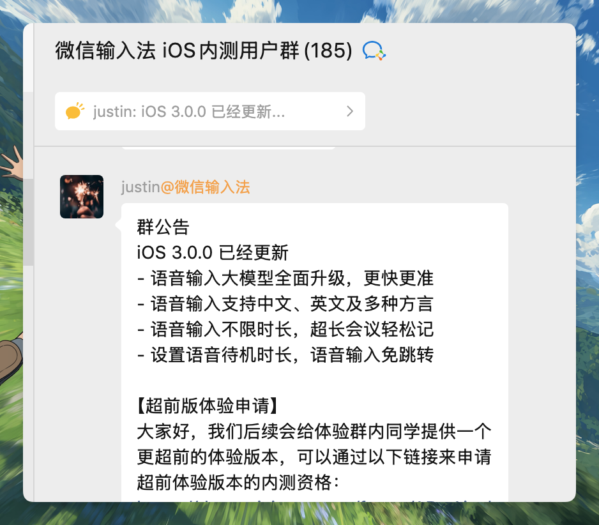The height and width of the screenshot is (525, 599).
Task: Click the sender name "justin"
Action: click(140, 187)
